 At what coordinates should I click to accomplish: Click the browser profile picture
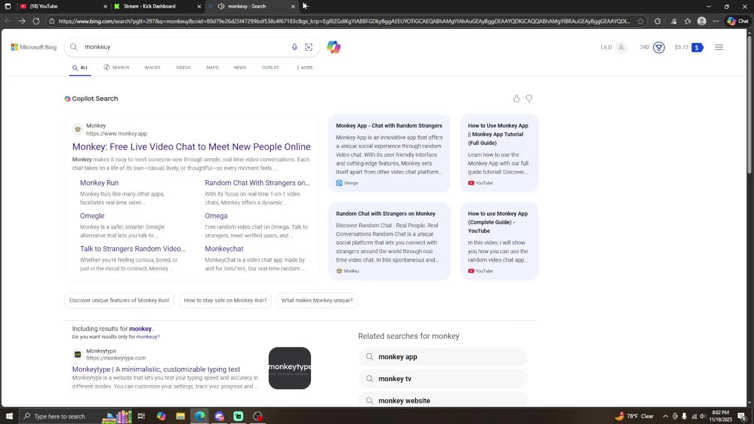point(702,21)
